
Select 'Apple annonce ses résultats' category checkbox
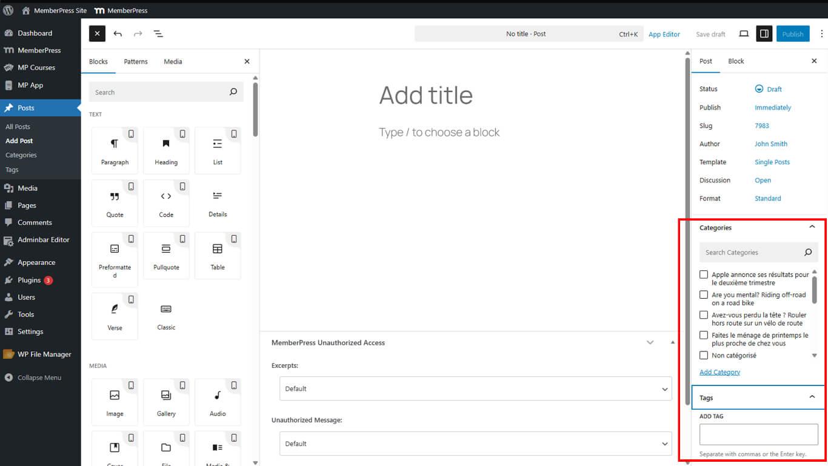click(x=704, y=275)
